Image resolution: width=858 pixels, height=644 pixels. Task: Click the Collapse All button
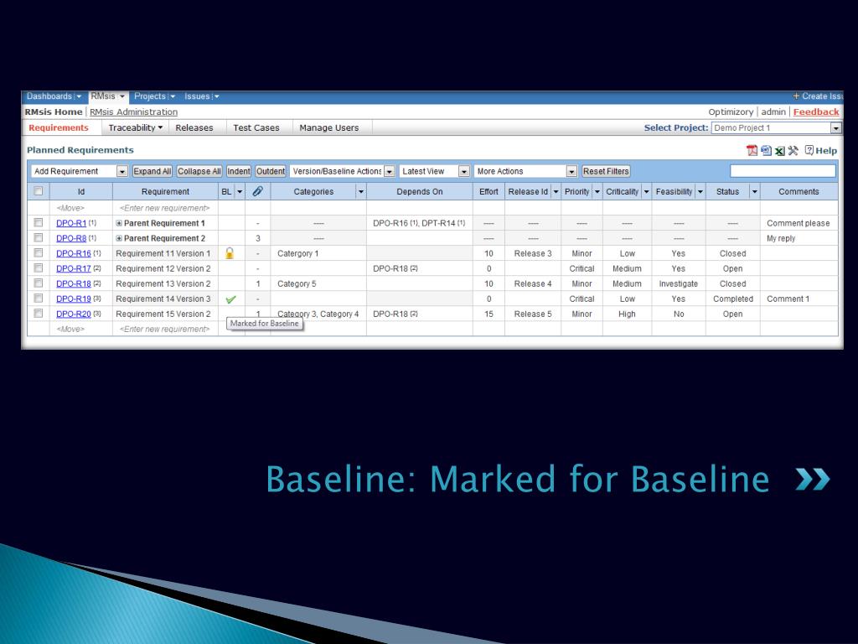pos(199,171)
